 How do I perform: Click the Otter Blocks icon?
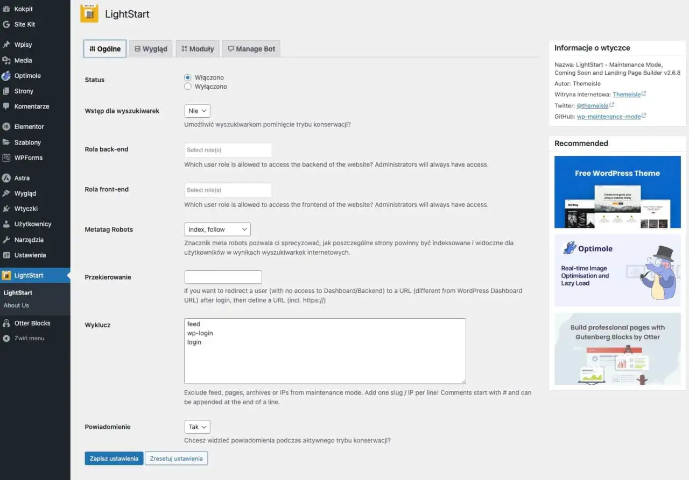point(6,323)
